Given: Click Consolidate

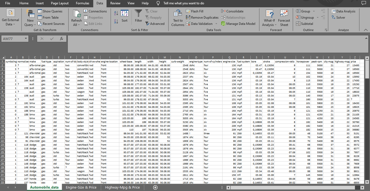Looking at the screenshot, I should [232, 11].
